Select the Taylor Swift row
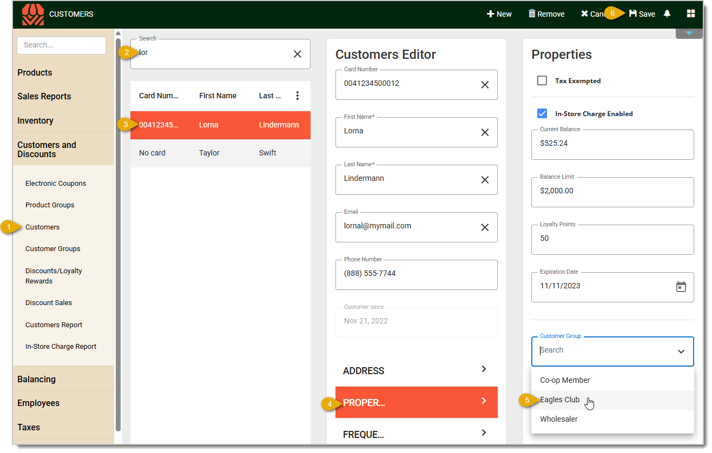712x453 pixels. click(220, 153)
